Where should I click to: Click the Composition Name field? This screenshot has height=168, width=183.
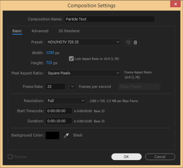pyautogui.click(x=110, y=19)
